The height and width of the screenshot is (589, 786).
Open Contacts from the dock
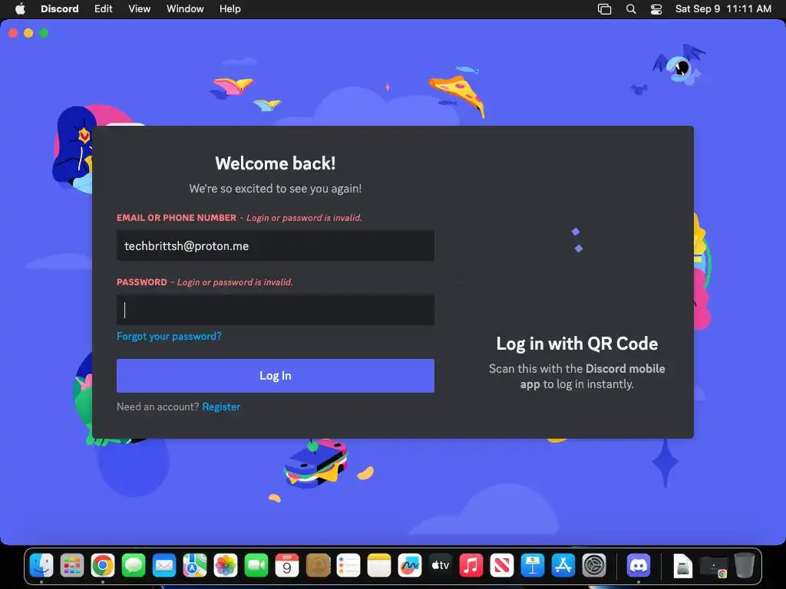click(x=318, y=566)
